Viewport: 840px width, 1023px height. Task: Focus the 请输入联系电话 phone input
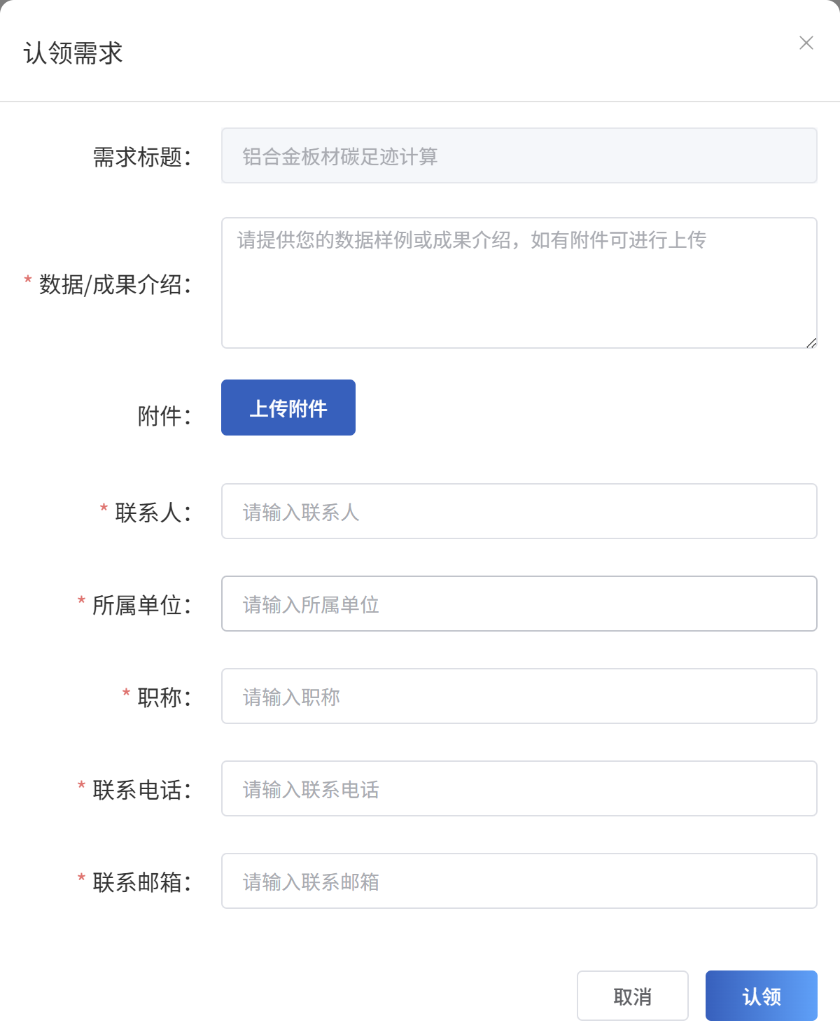tap(519, 788)
